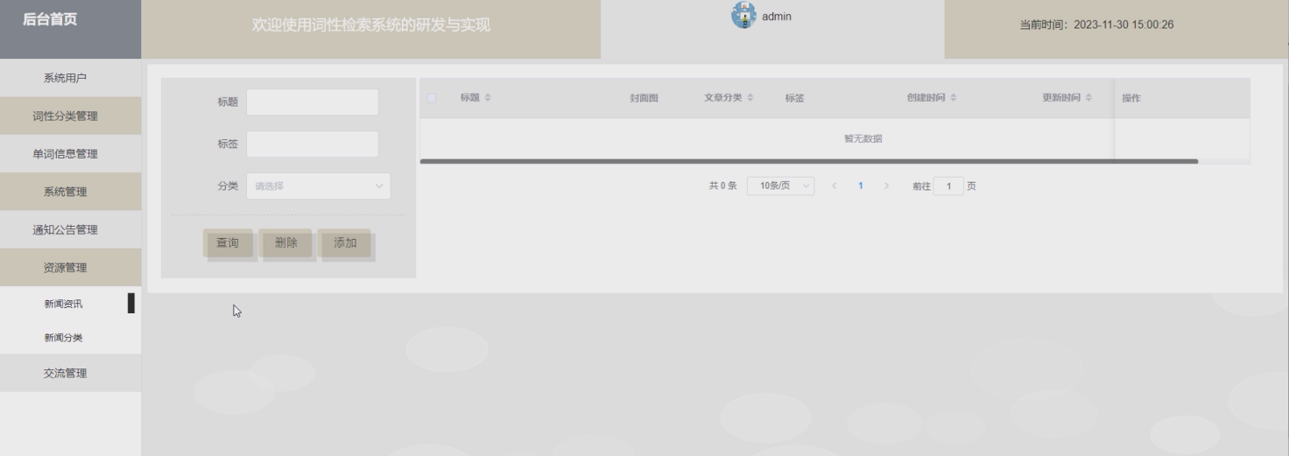Viewport: 1289px width, 456px height.
Task: Click the 删除 delete button
Action: tap(286, 243)
